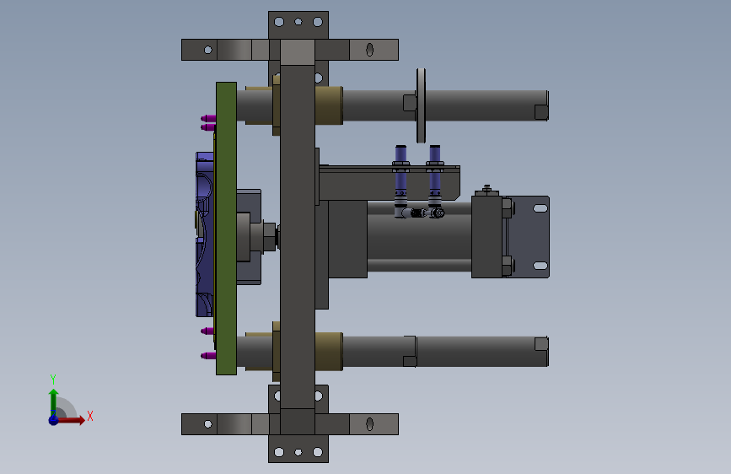
Task: Click the oval slot in the upper cross bar
Action: point(369,50)
